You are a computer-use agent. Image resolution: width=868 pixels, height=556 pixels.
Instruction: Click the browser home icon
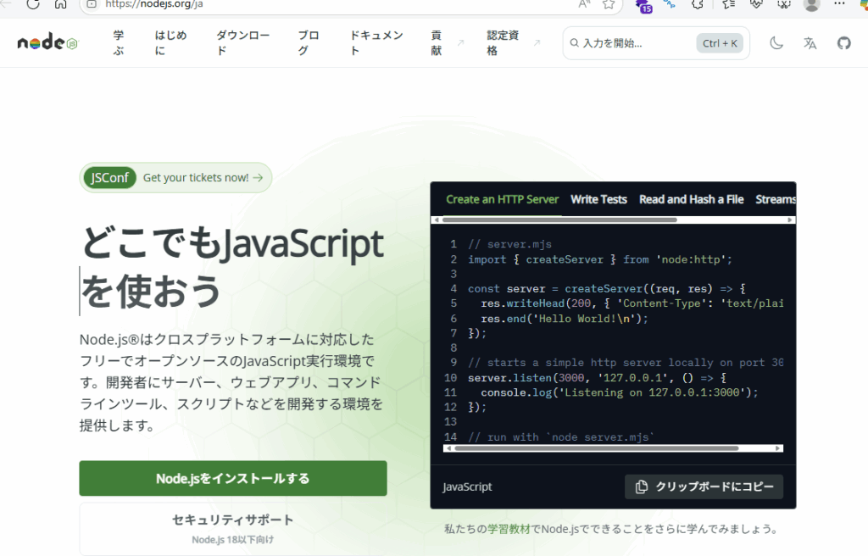coord(60,4)
